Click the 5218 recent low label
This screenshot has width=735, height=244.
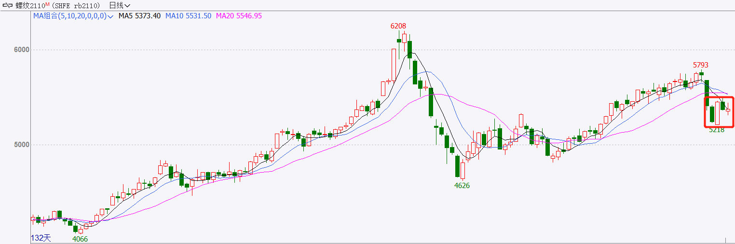click(x=717, y=130)
